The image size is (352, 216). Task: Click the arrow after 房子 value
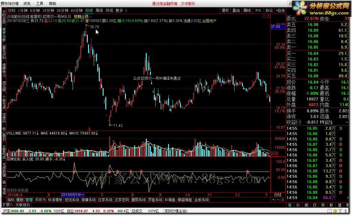64,159
